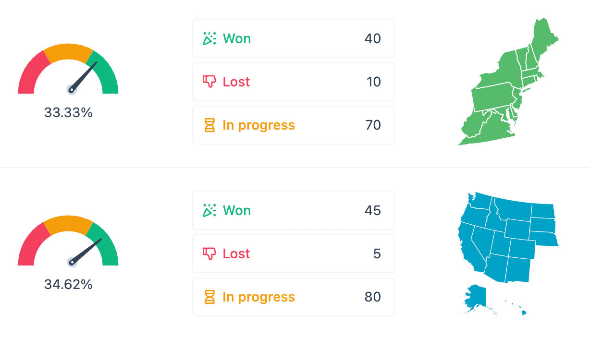Click the confetti icon beside the 45 count
589x338 pixels.
click(209, 210)
